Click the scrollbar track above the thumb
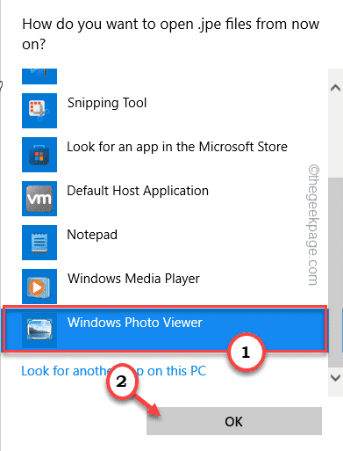Viewport: 343px width, 451px height. pos(335,136)
